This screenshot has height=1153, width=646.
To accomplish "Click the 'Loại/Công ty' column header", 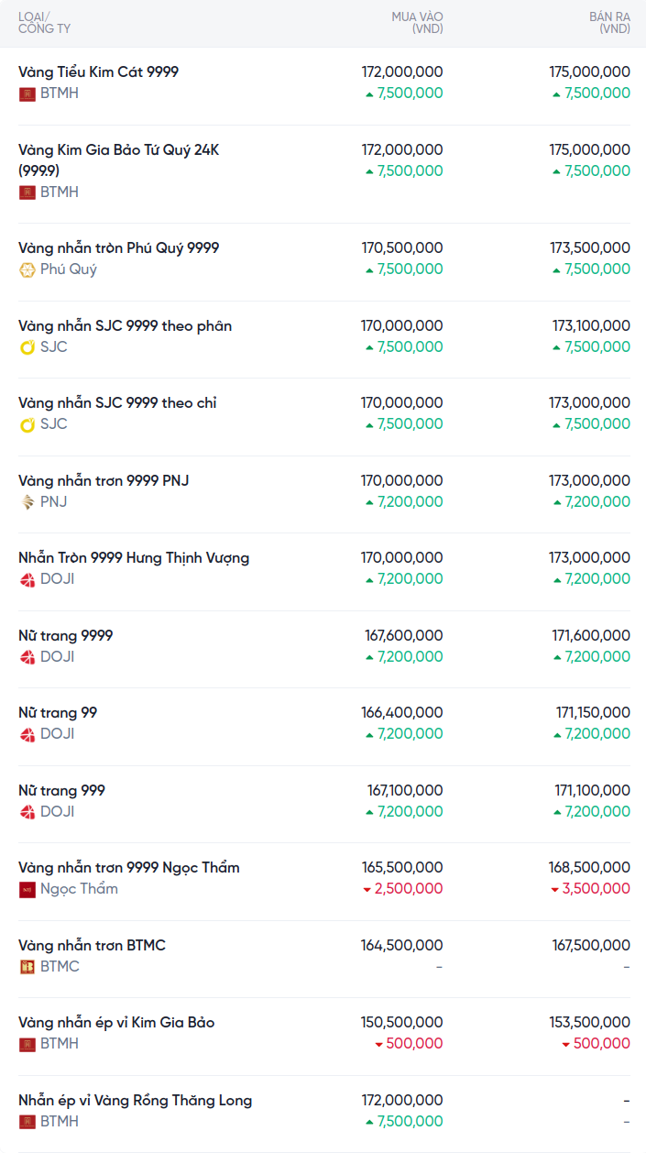I will [x=44, y=23].
